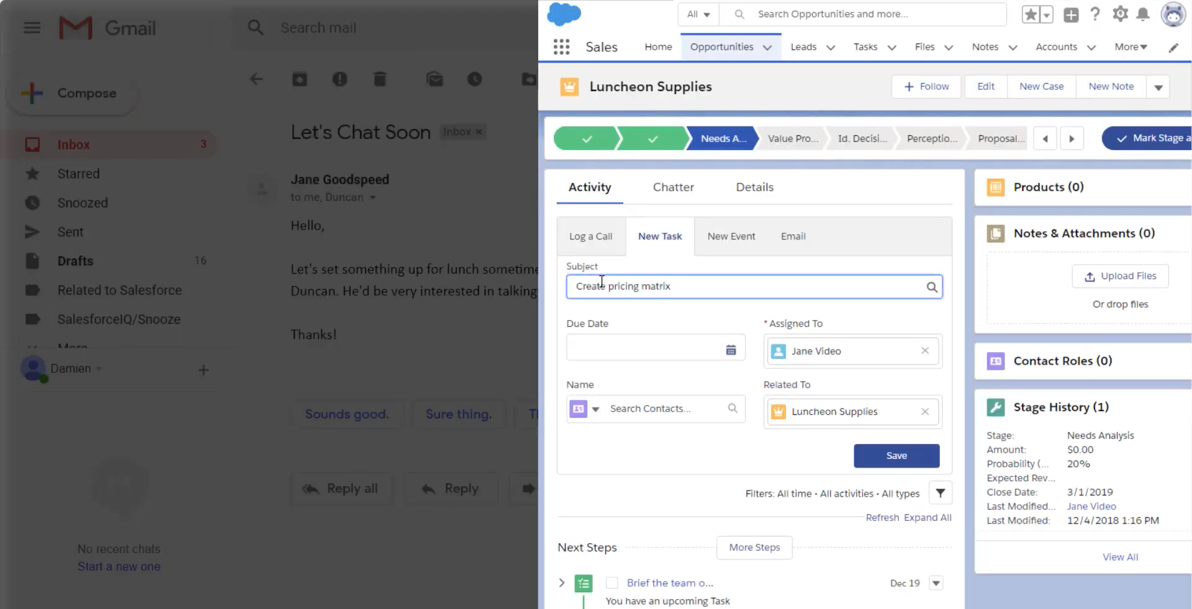
Task: Expand the Brief the team task row
Action: click(x=561, y=583)
